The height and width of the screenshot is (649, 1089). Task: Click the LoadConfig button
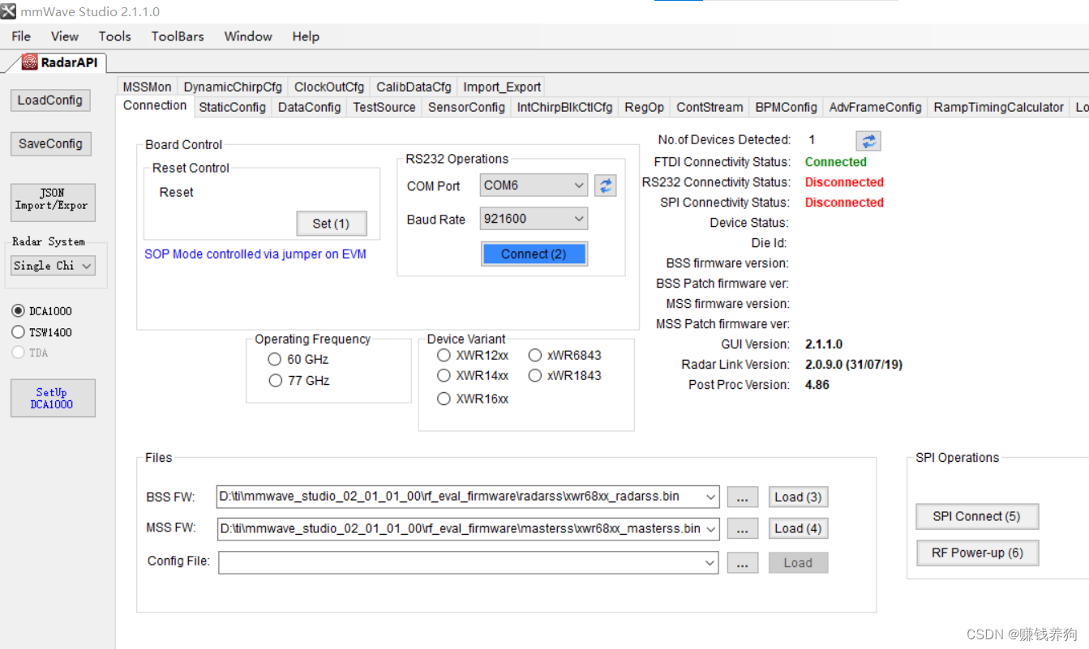50,100
